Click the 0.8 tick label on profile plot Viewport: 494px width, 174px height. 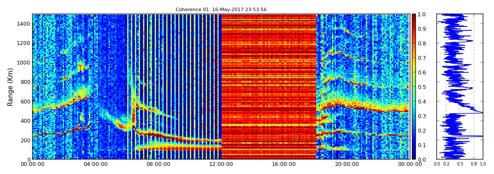[x=474, y=164]
